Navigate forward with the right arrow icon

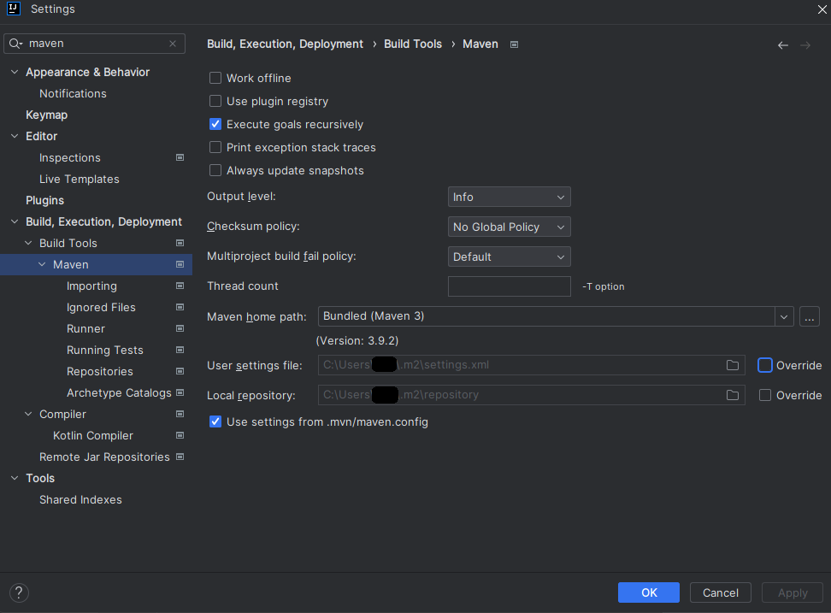(805, 45)
